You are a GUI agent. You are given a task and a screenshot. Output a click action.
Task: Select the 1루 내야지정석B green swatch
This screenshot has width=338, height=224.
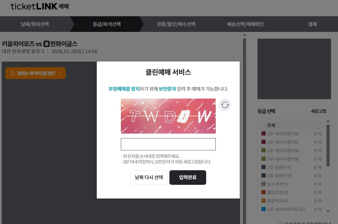click(x=263, y=151)
